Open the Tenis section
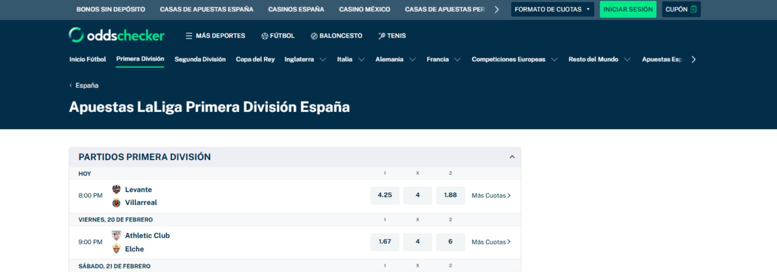Screen dimensions: 777x272 392,36
